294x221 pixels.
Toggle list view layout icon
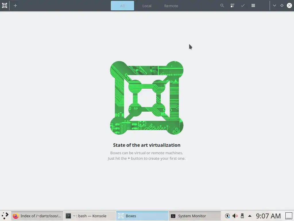233,5
